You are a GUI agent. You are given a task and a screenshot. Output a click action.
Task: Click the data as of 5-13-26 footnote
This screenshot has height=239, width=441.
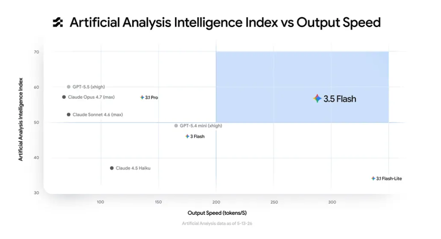(217, 223)
